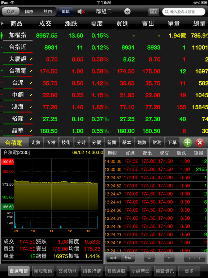Screen dimensions: 208x278
Task: Select the 台積電 row in watchlist
Action: click(x=104, y=71)
